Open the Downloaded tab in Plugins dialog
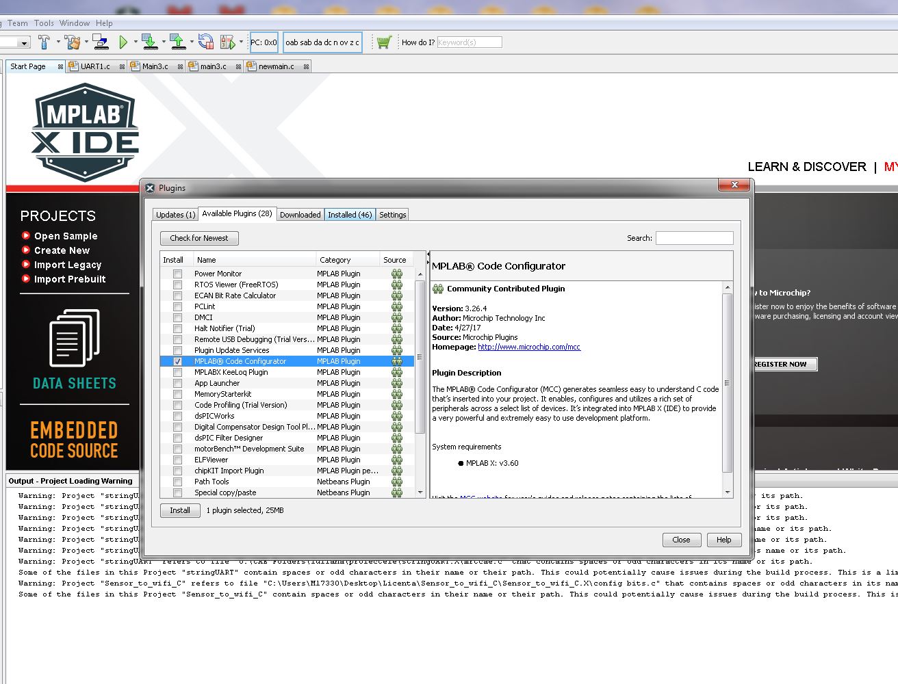 click(x=300, y=214)
